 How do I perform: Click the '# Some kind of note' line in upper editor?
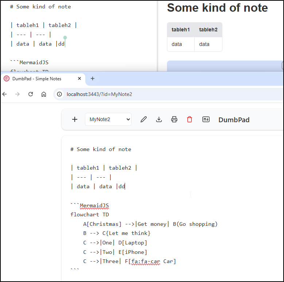point(40,7)
